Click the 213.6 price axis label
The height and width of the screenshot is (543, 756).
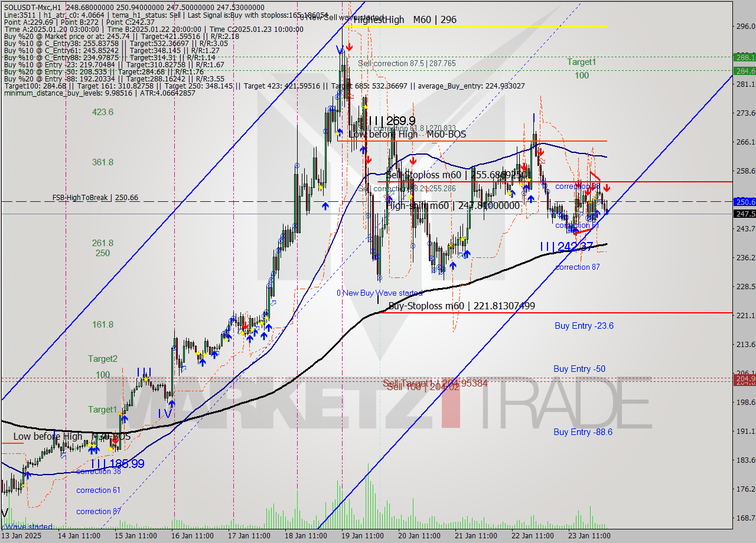point(745,344)
